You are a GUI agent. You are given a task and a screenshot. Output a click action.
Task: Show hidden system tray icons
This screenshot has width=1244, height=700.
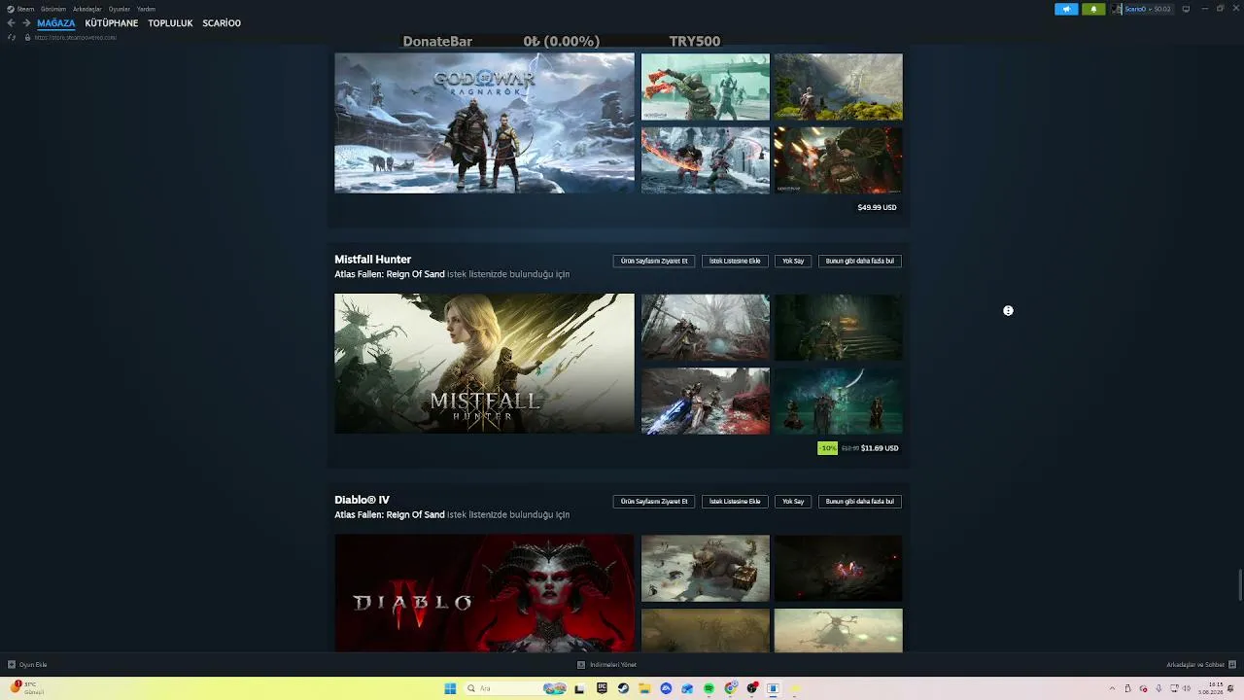(1112, 688)
